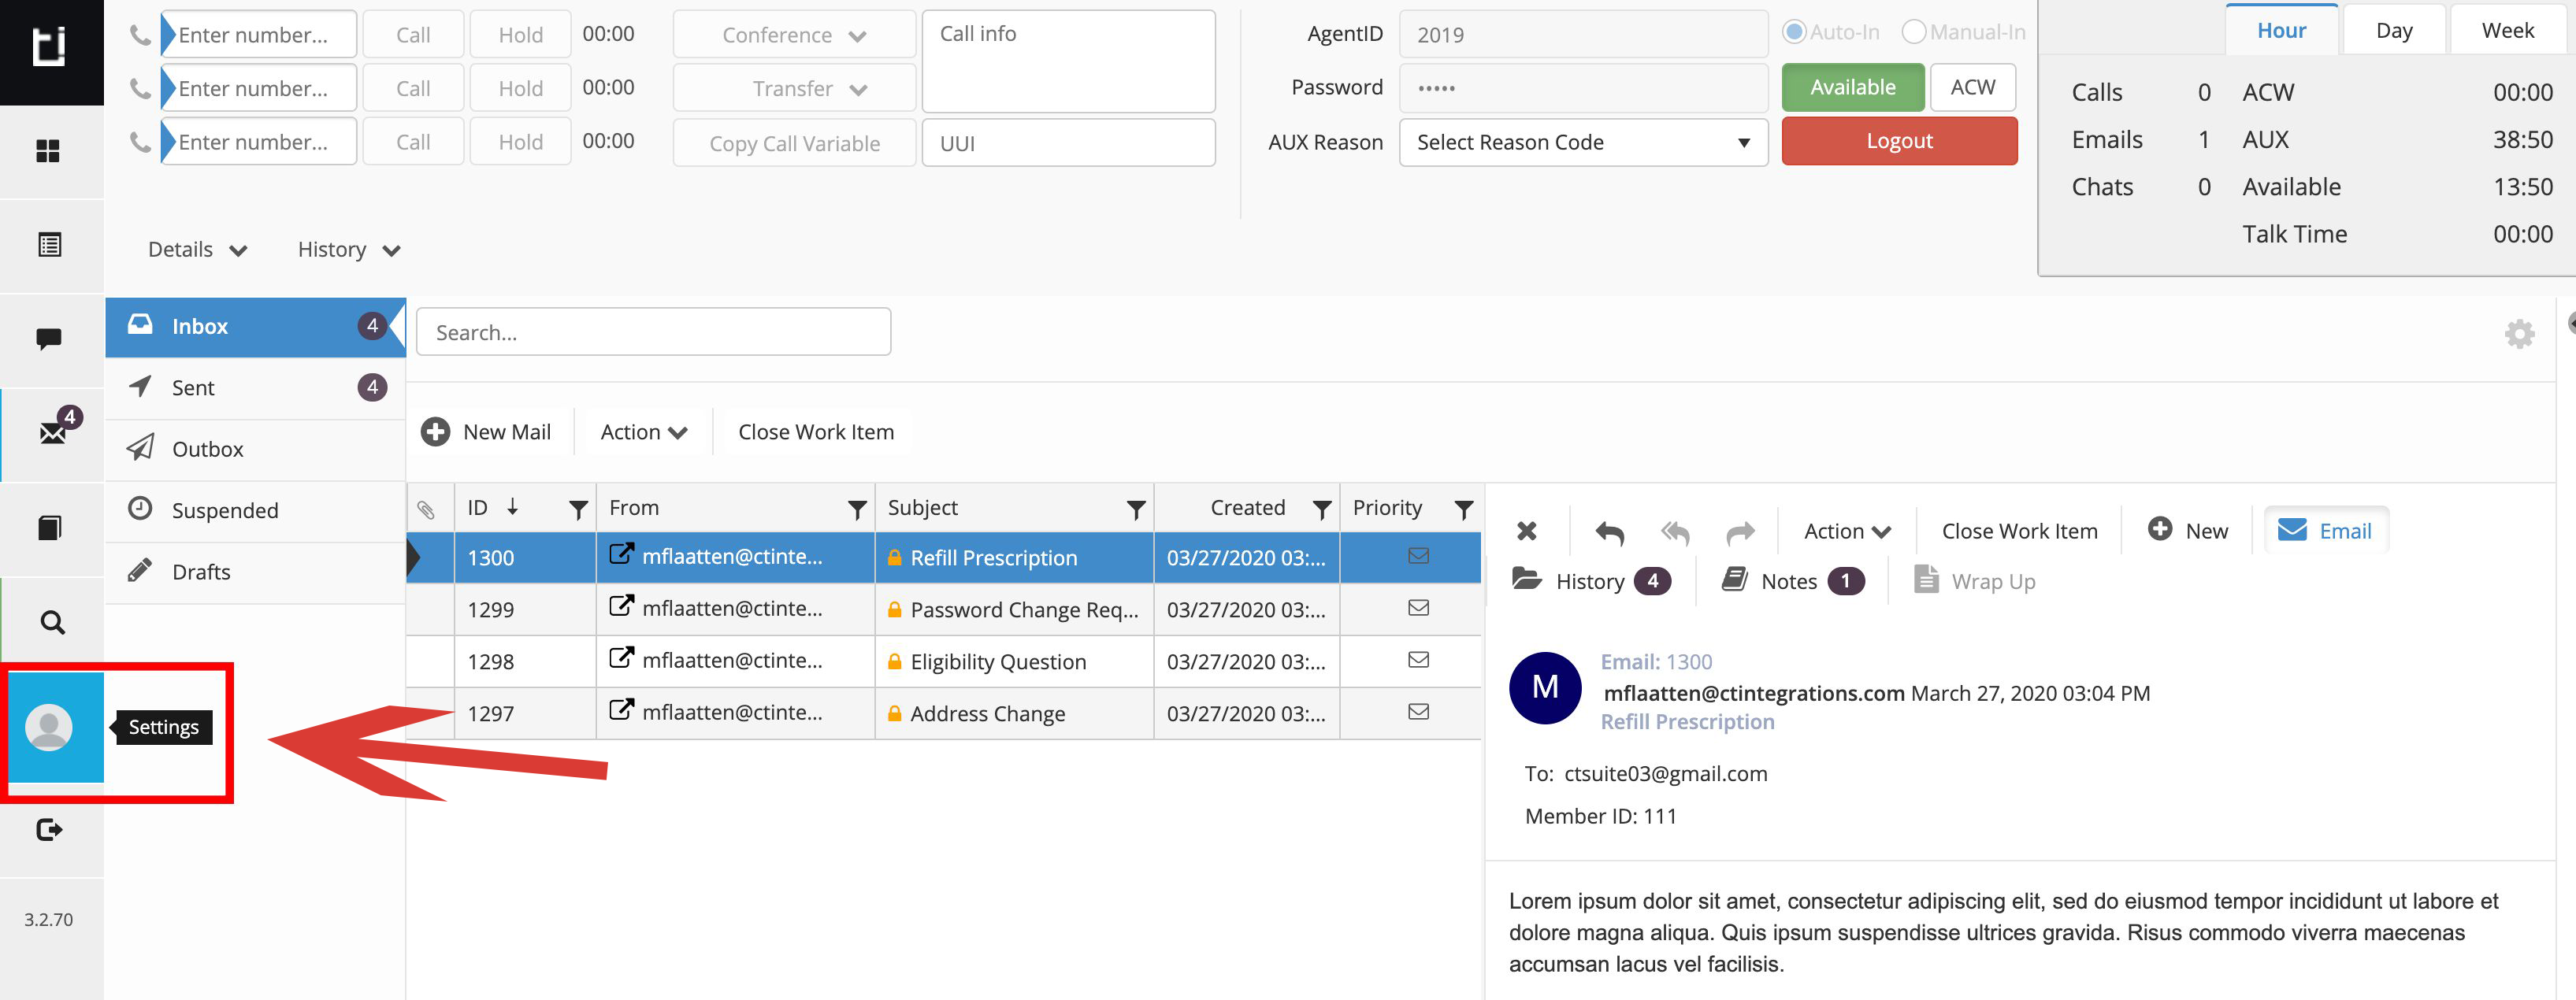2576x1000 pixels.
Task: Click the gear icon beside the search bar
Action: click(2519, 333)
